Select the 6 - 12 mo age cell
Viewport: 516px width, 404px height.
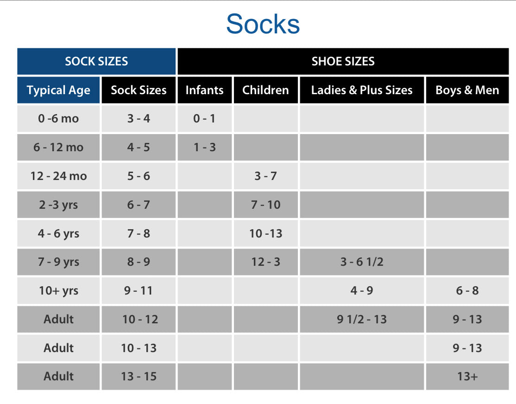(x=58, y=147)
